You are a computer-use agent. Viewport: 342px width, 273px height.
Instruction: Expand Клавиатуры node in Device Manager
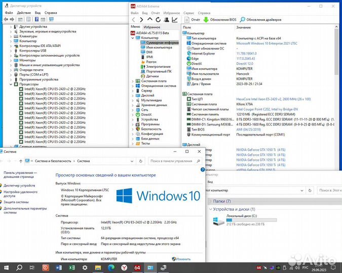tap(11, 36)
